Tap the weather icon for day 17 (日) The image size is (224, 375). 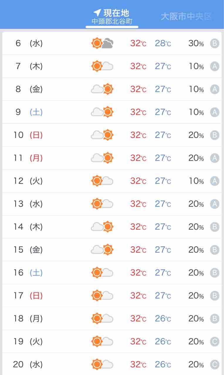[102, 295]
